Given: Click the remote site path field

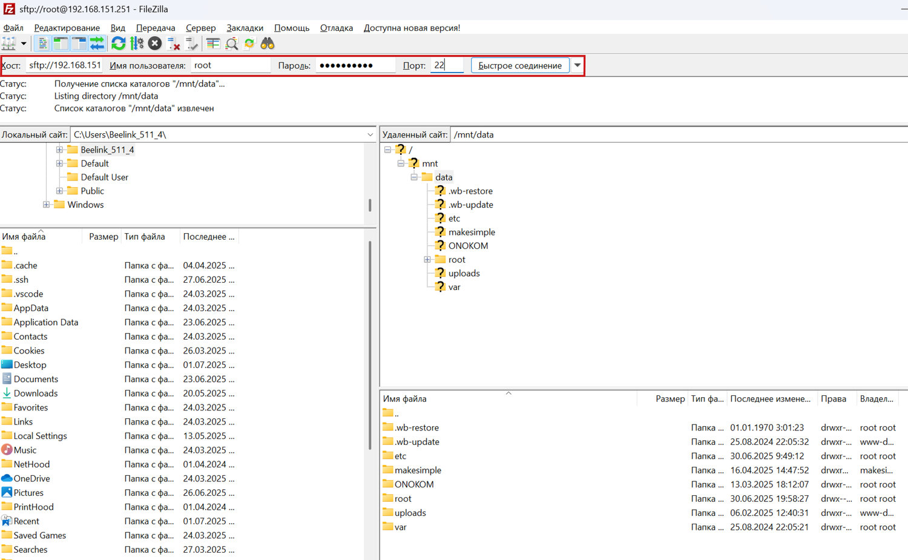Looking at the screenshot, I should click(678, 134).
